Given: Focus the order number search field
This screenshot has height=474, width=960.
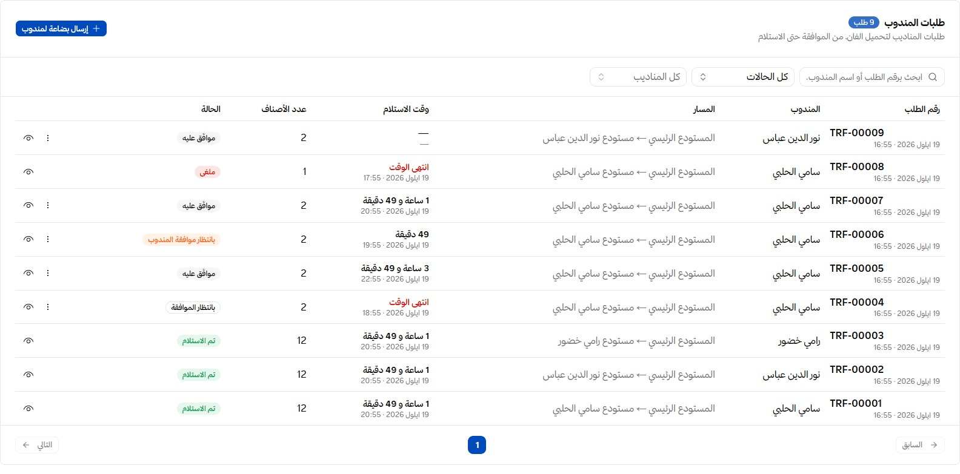Looking at the screenshot, I should coord(872,77).
